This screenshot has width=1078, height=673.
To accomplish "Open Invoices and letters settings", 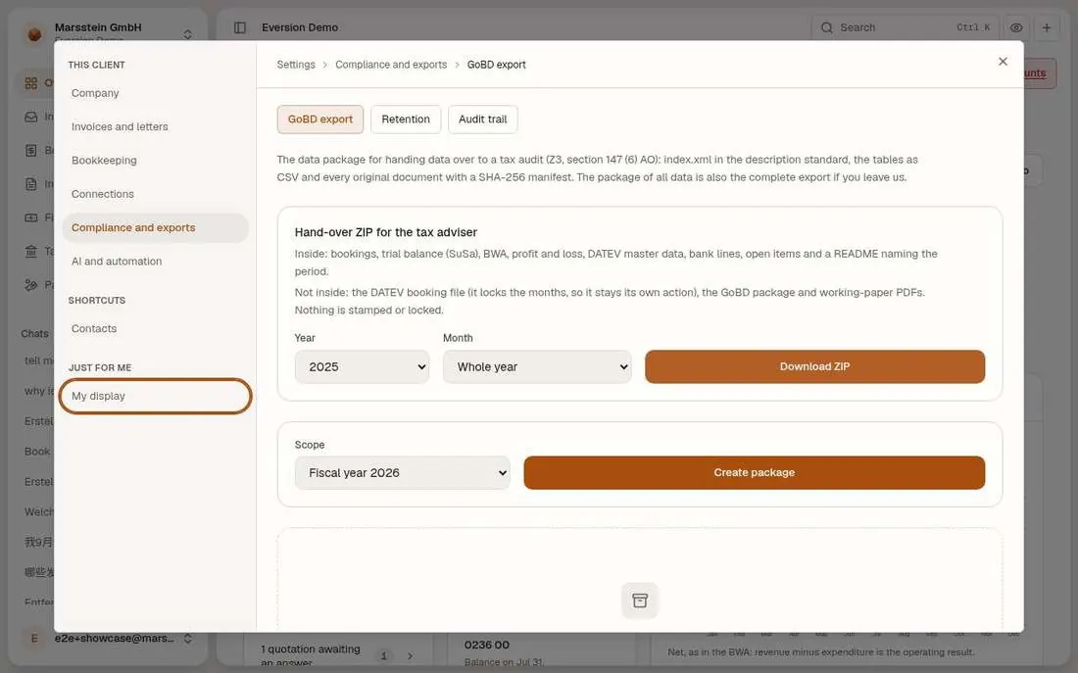I will 156,126.
